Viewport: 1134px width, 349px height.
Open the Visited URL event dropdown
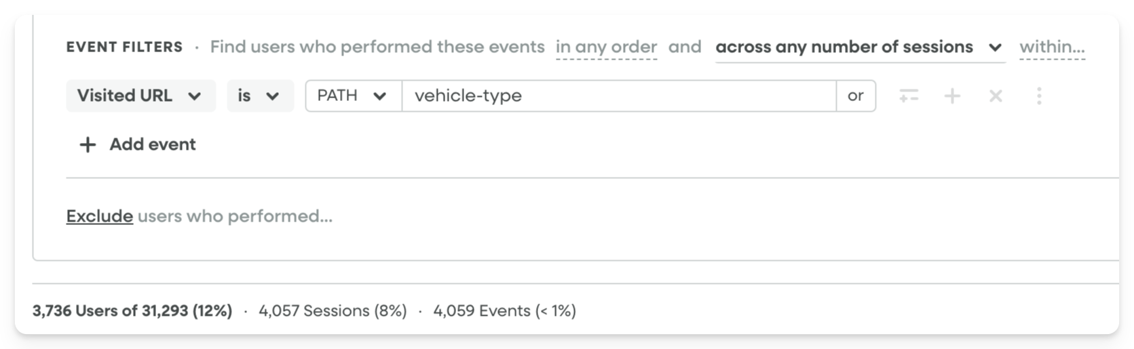point(140,96)
